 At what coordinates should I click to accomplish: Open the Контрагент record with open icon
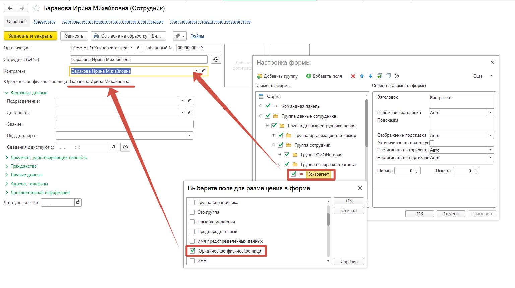click(x=204, y=71)
